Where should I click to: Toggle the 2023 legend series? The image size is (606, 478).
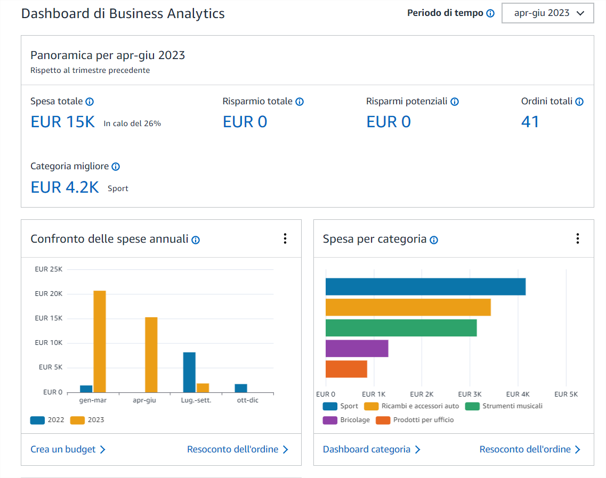[88, 420]
